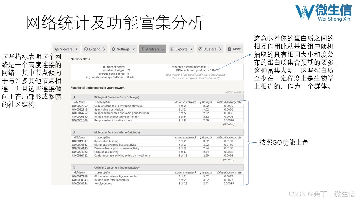
Task: Select the GO:0019809 term
Action: (80, 141)
